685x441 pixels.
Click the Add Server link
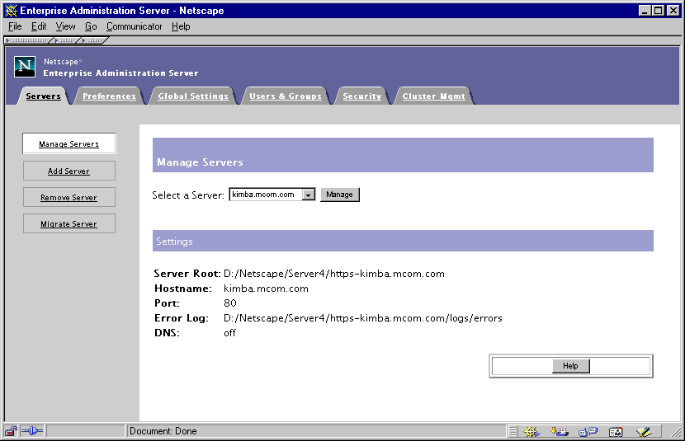[x=69, y=171]
